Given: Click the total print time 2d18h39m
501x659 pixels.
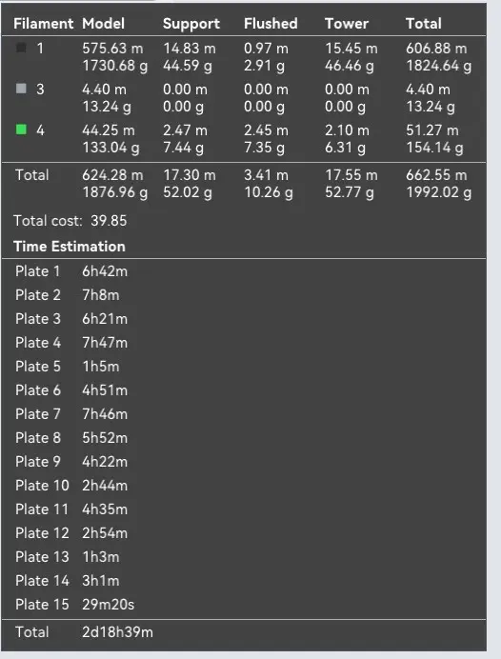Looking at the screenshot, I should 118,632.
